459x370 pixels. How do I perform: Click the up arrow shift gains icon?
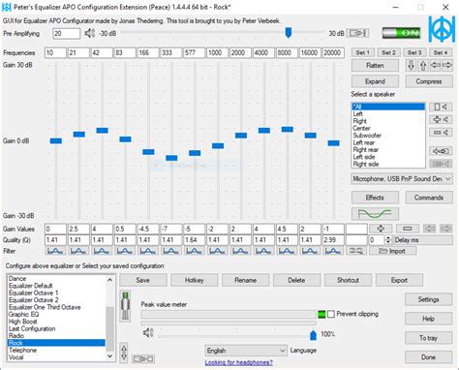[423, 66]
